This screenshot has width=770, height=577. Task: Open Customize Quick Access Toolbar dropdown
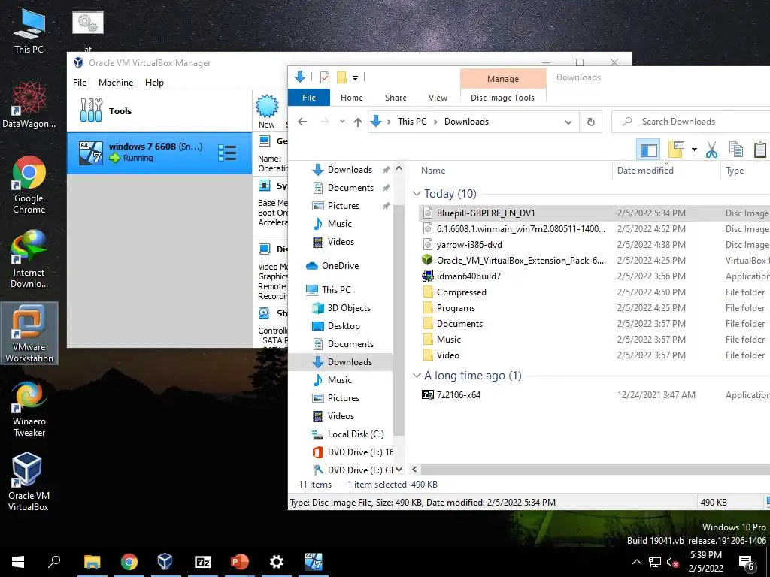[356, 77]
